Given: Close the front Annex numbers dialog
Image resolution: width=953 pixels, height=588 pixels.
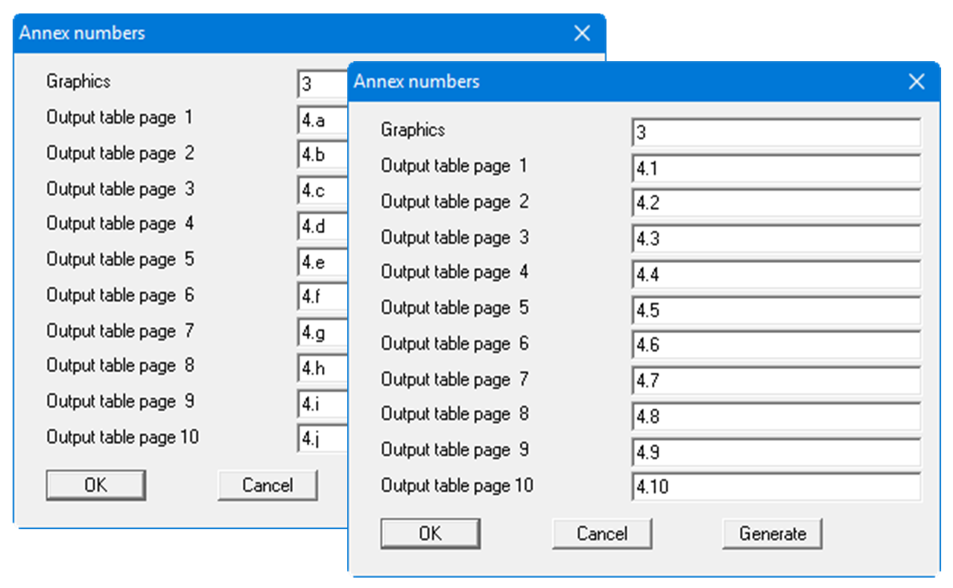Looking at the screenshot, I should pos(916,81).
